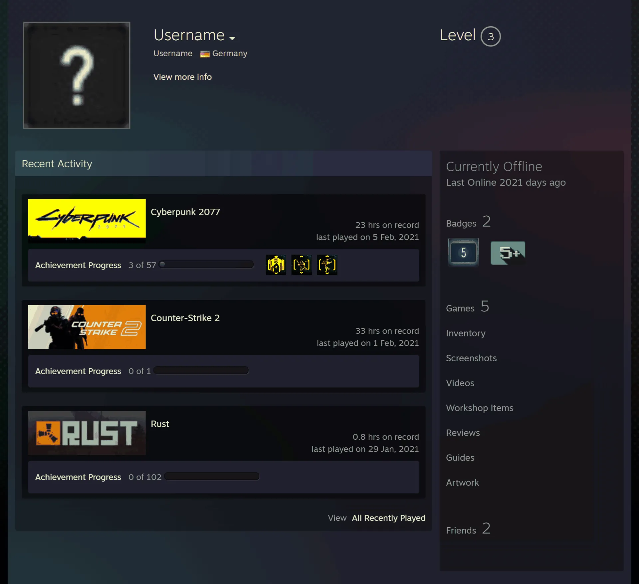Click Counter-Strike 2 achievement progress bar
639x584 pixels.
[x=201, y=370]
